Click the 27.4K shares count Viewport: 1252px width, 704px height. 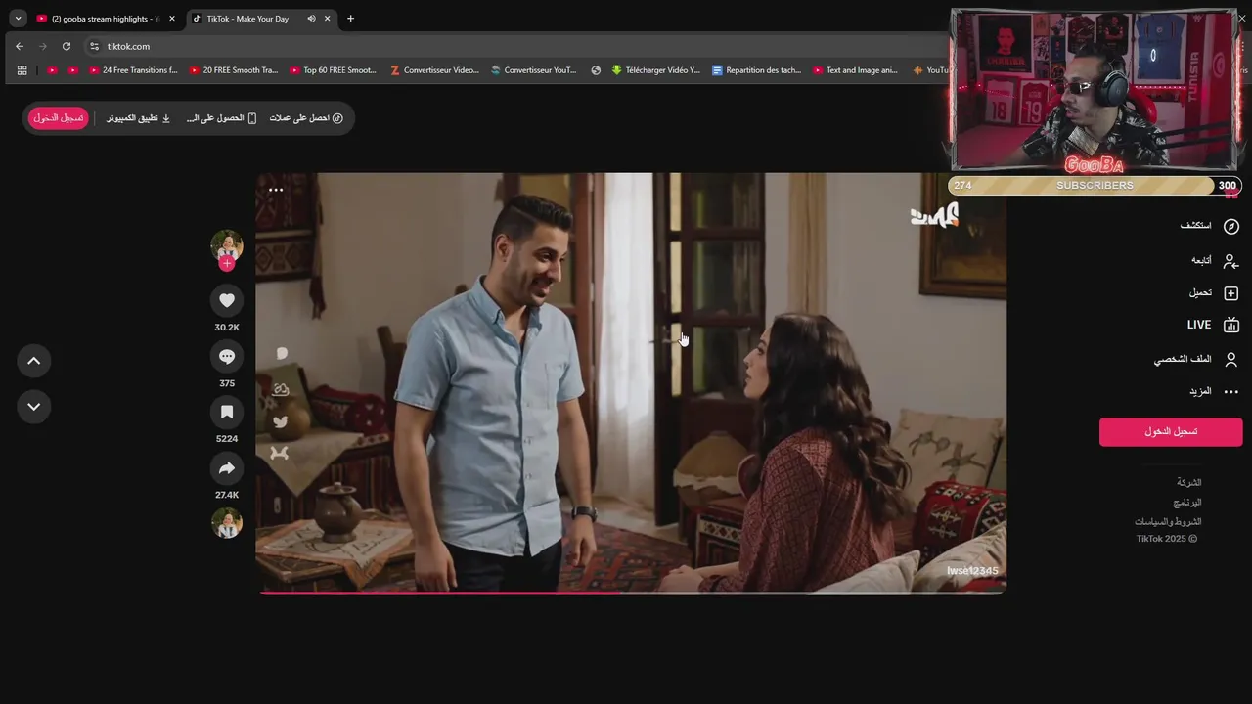coord(227,495)
